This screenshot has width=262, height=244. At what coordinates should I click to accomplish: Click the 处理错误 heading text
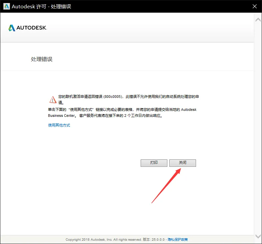[42, 59]
